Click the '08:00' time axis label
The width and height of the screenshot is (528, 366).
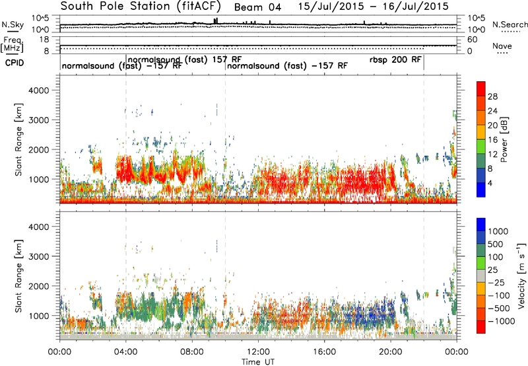point(192,352)
